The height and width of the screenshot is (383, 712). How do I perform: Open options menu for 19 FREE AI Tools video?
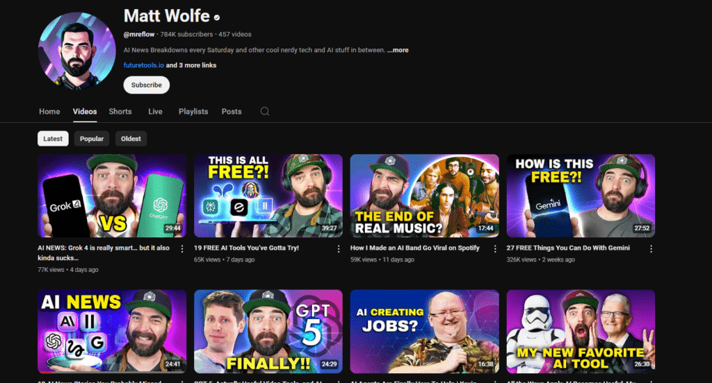[x=339, y=249]
